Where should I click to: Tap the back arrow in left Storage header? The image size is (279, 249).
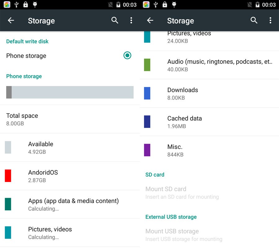(11, 20)
